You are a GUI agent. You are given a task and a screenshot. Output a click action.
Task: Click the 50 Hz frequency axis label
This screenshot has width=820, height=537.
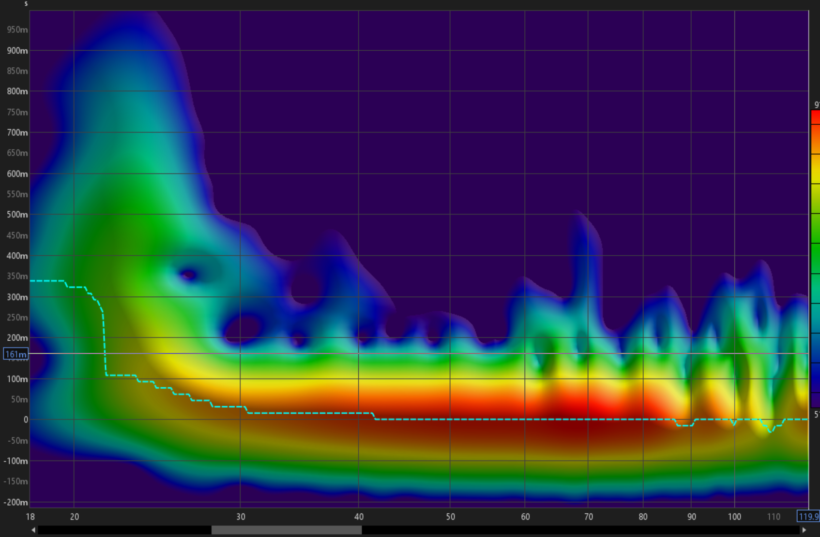click(451, 517)
